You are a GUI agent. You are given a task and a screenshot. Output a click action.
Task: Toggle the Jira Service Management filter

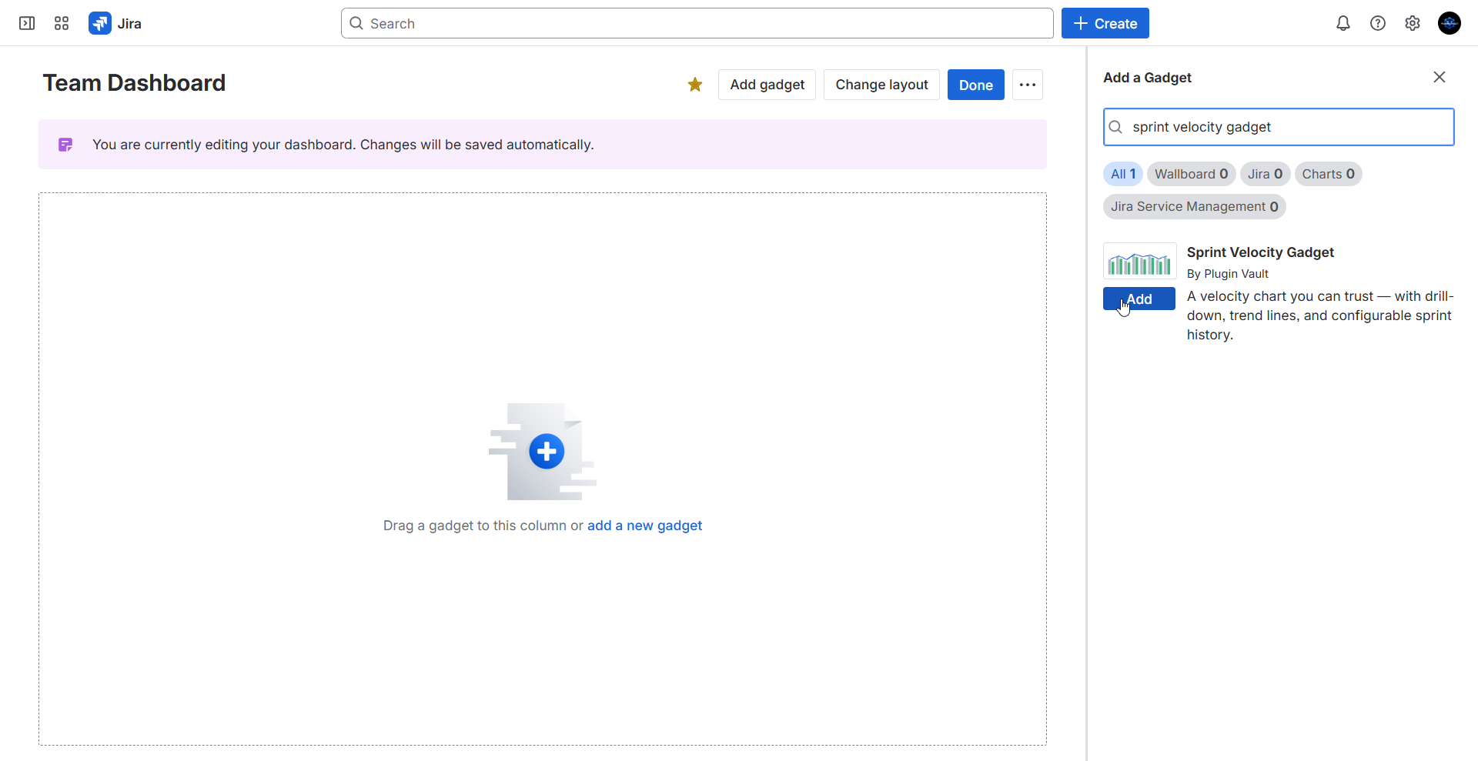tap(1194, 206)
